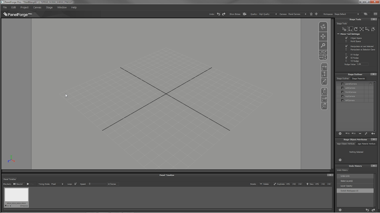Toggle the Loop checkbox in timeline
This screenshot has height=213, width=380.
click(76, 184)
